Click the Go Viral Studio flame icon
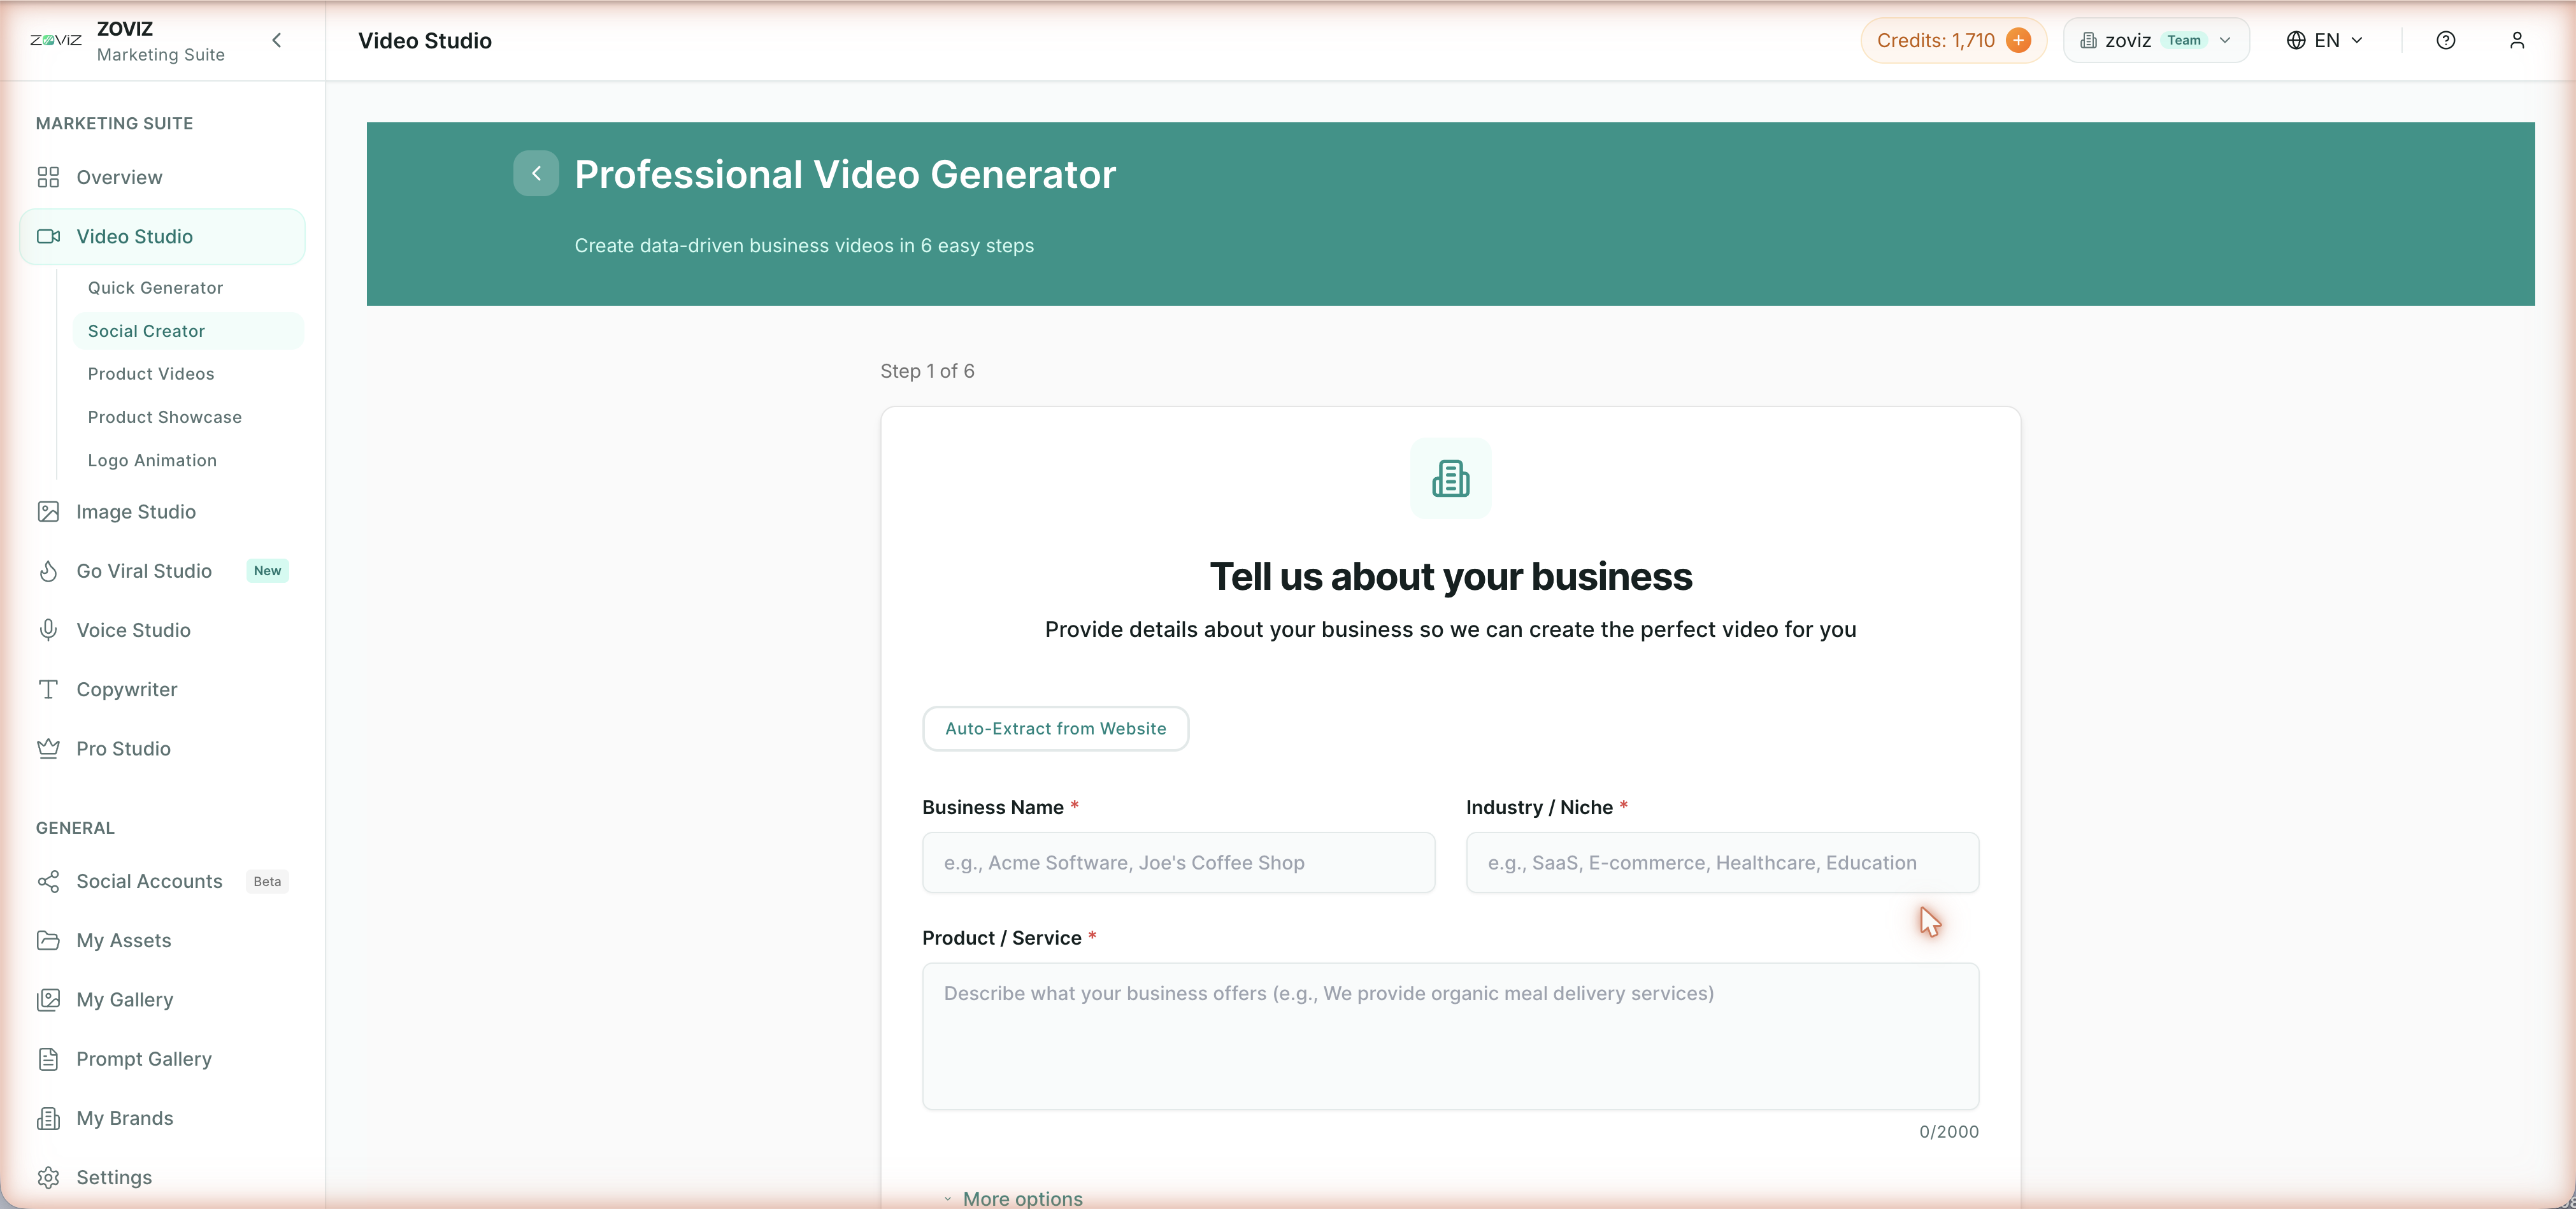Viewport: 2576px width, 1209px height. 48,571
